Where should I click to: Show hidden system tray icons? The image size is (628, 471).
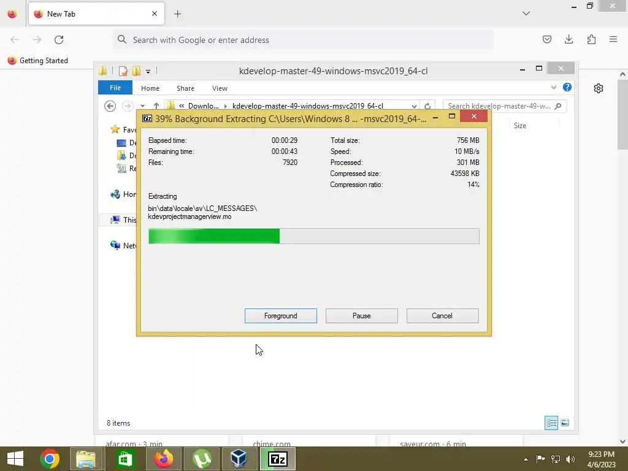pyautogui.click(x=526, y=459)
